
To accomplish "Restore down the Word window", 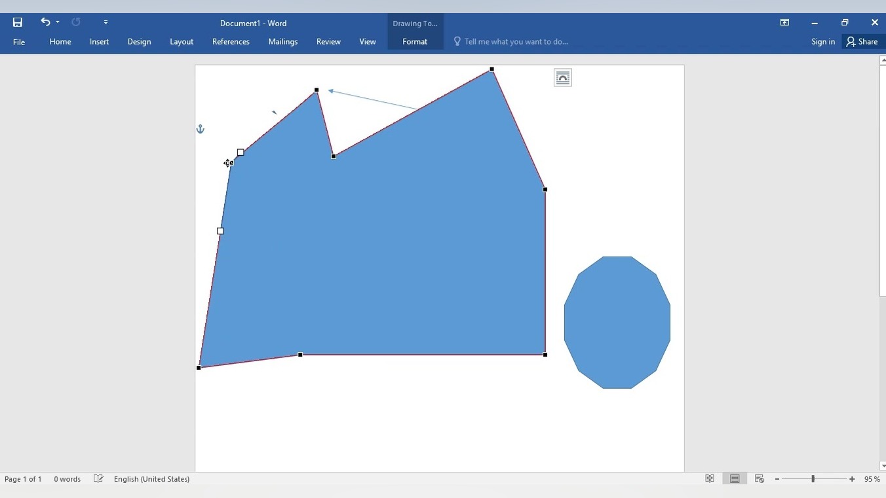I will coord(845,22).
